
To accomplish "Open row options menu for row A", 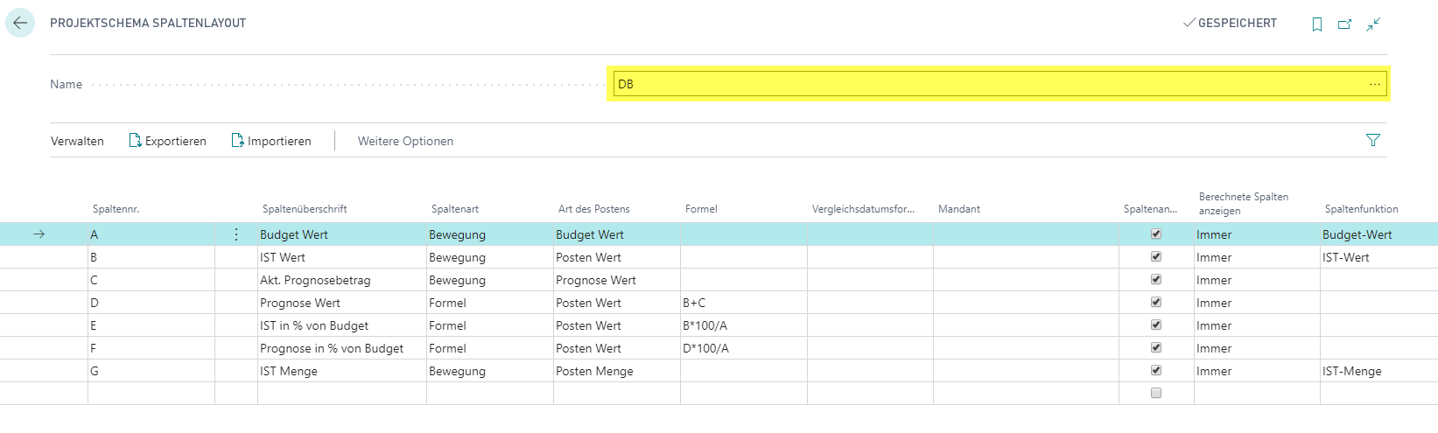I will (x=236, y=234).
